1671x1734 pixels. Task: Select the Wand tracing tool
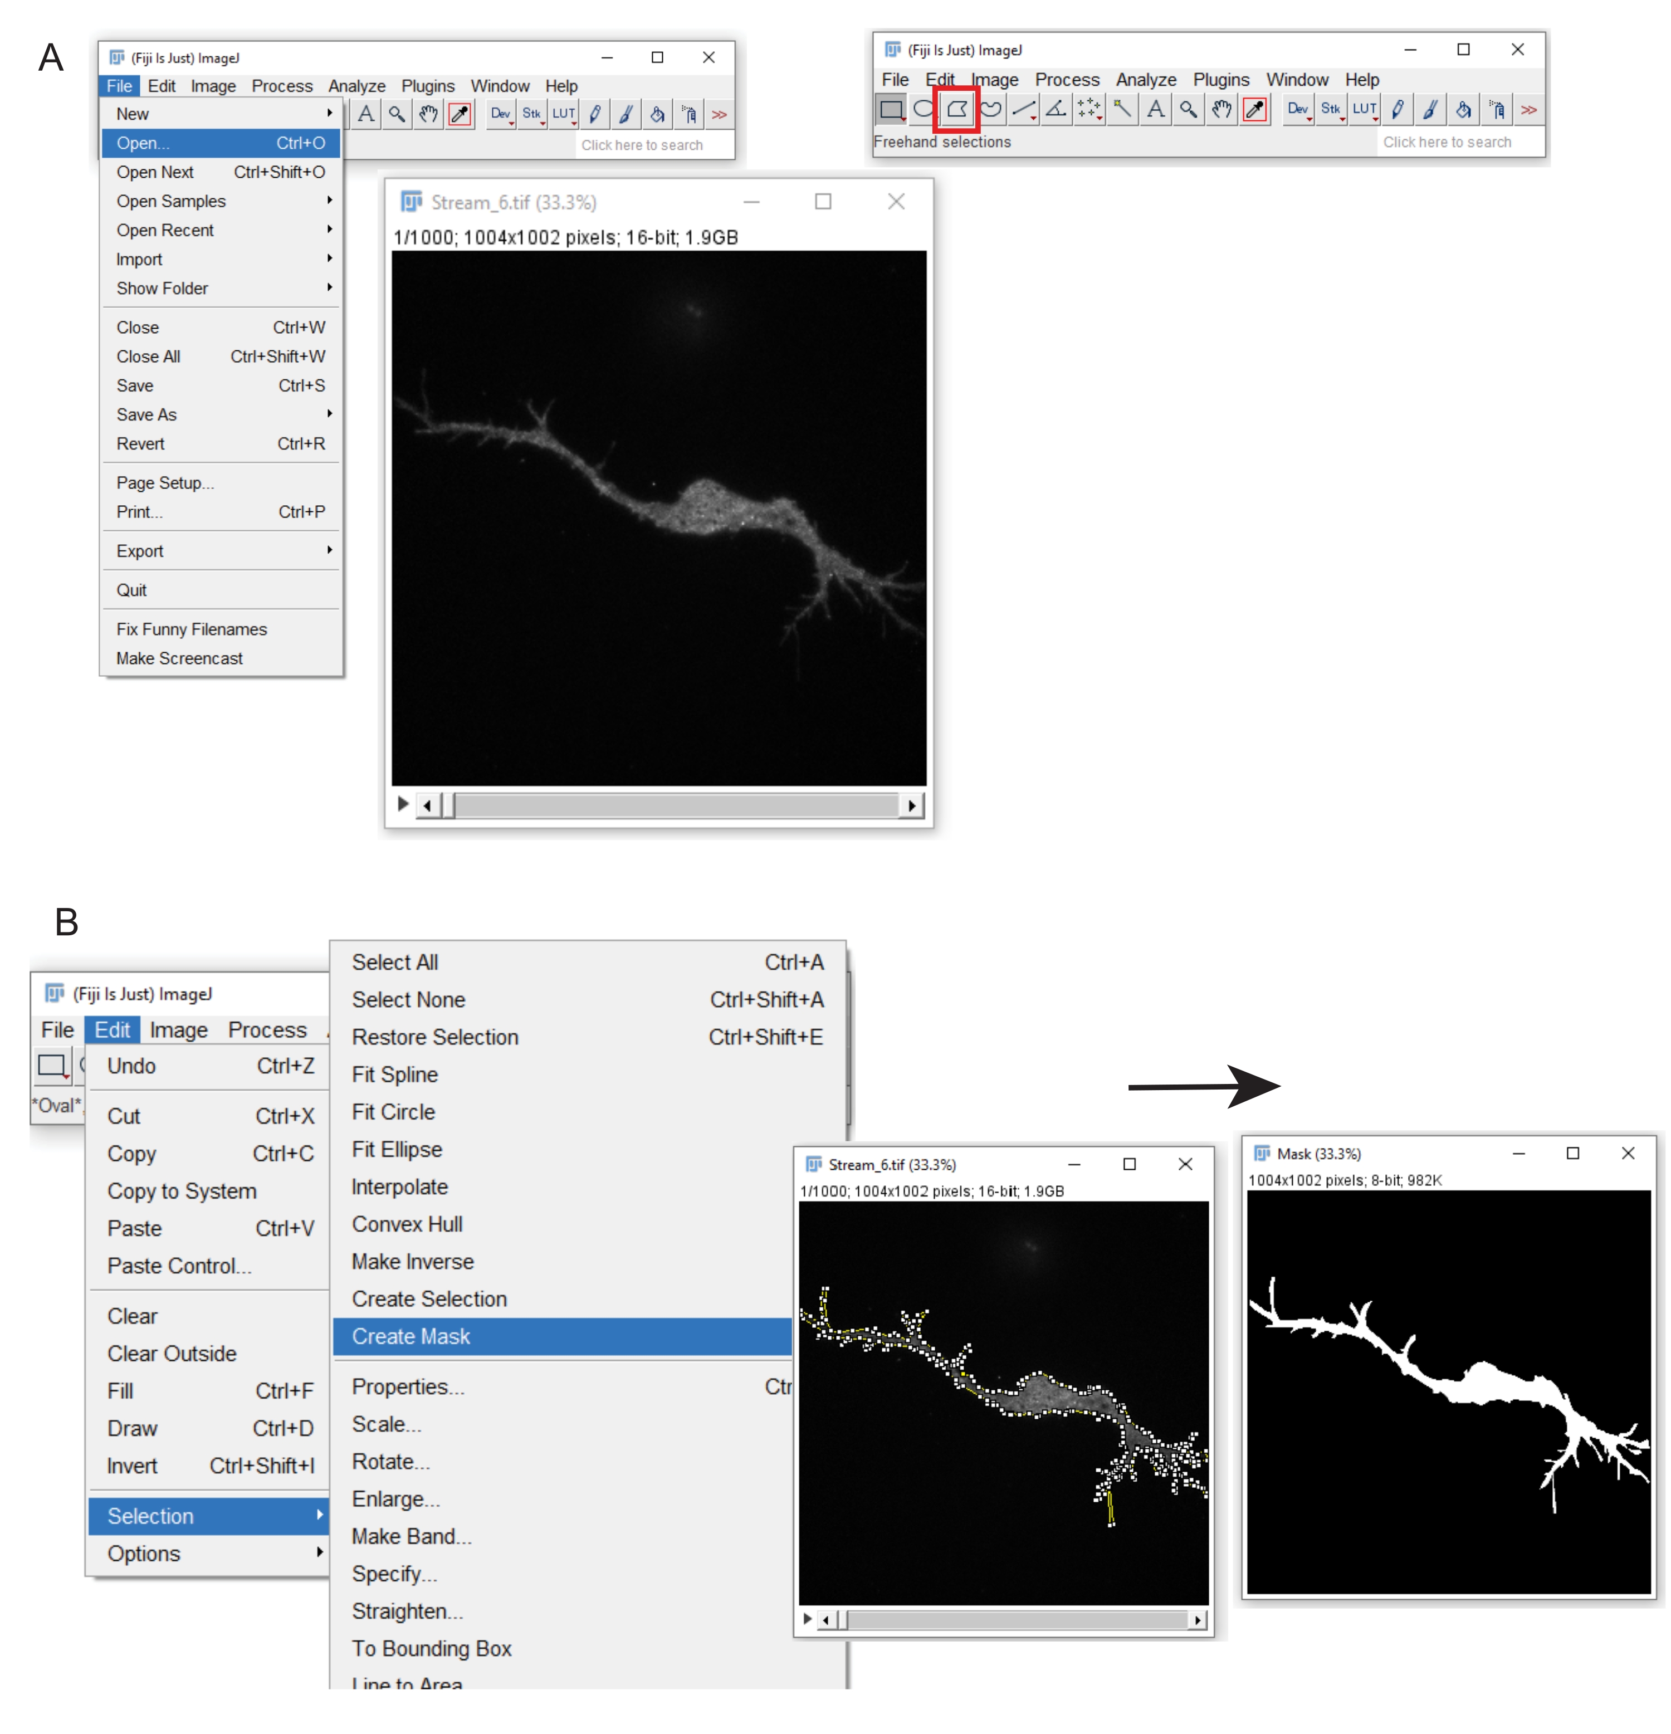(1122, 110)
